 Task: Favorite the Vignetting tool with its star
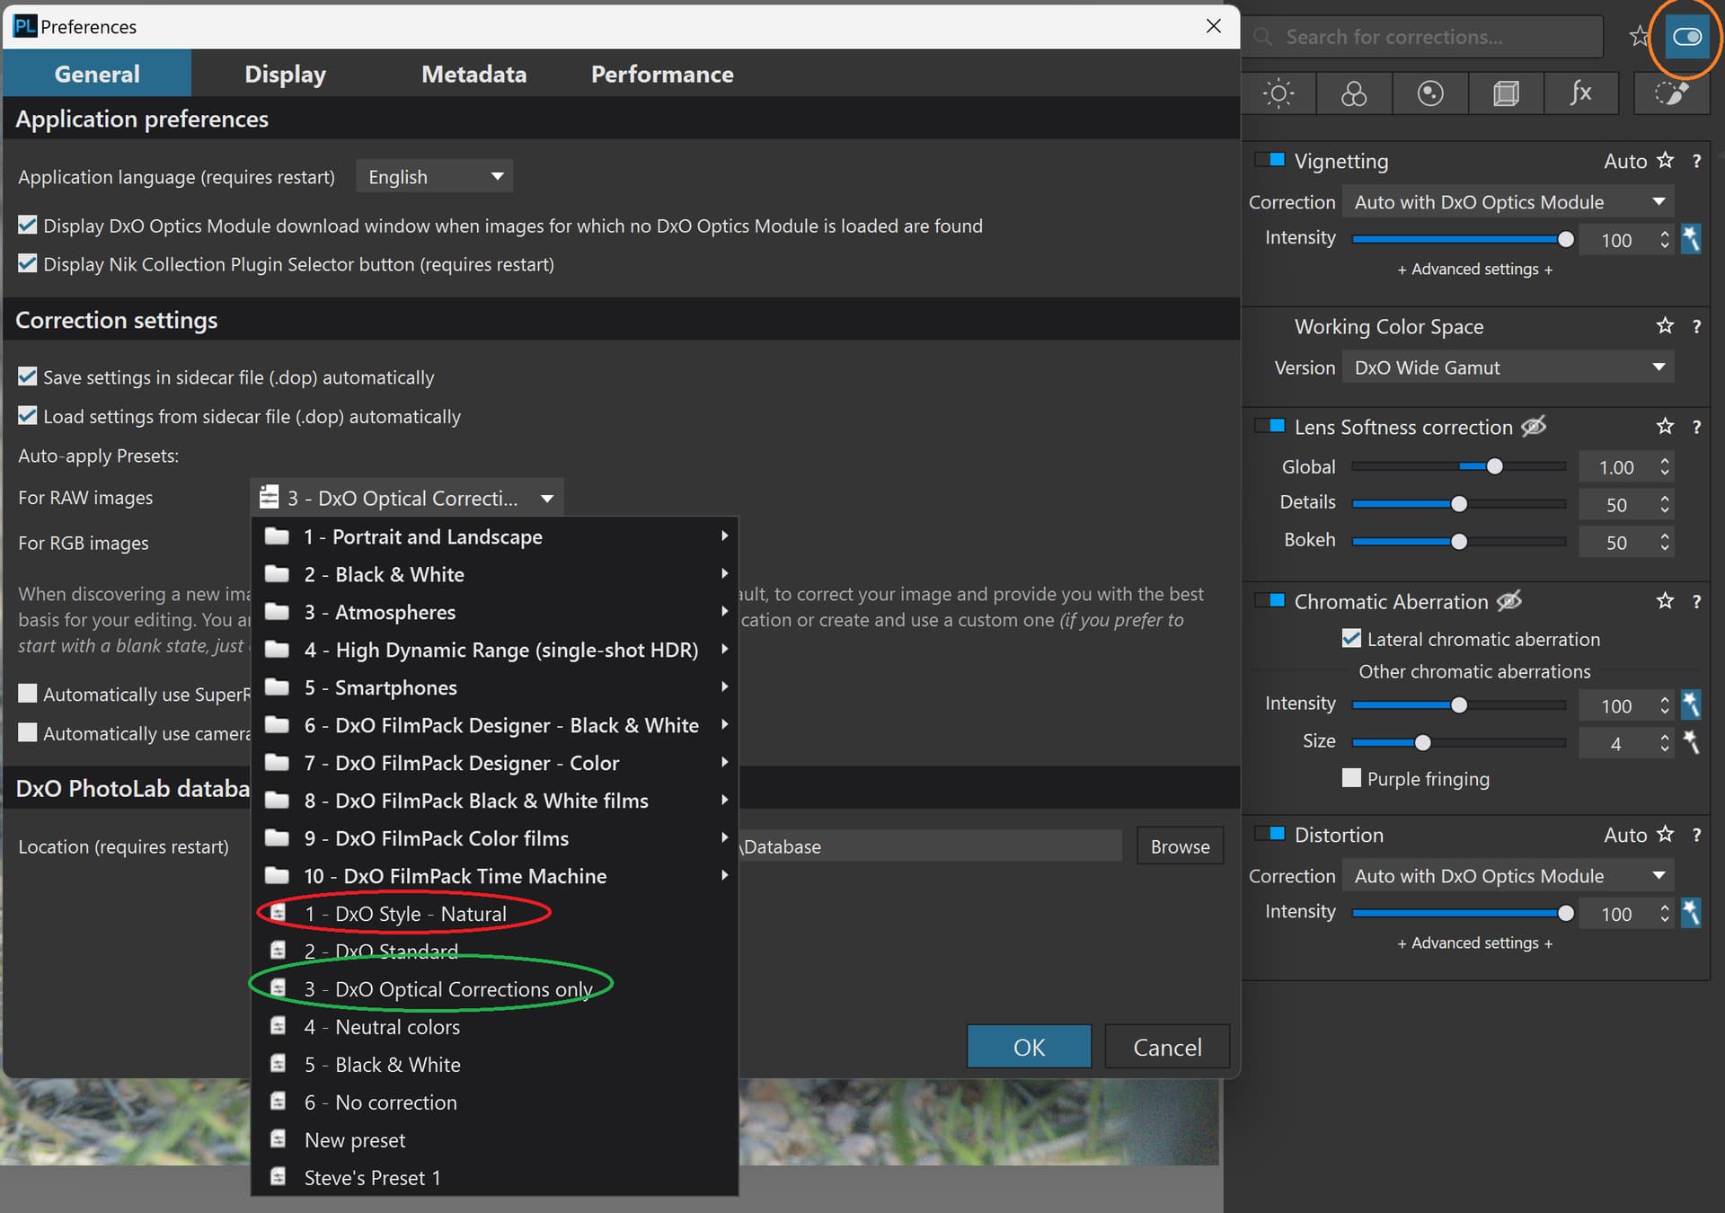pos(1665,160)
